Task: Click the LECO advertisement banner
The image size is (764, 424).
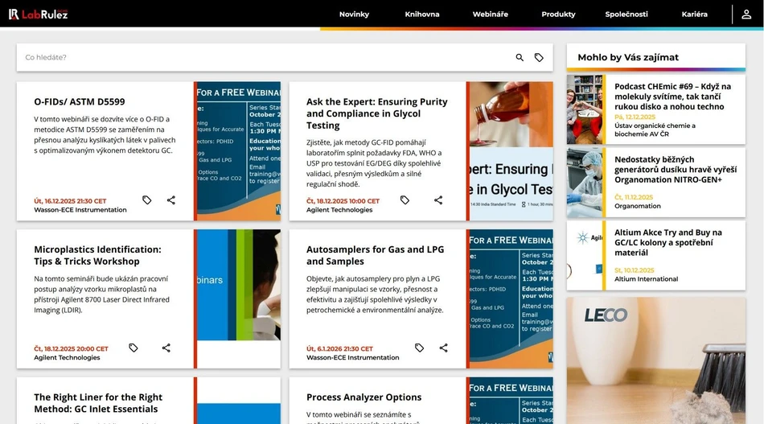Action: tap(655, 360)
